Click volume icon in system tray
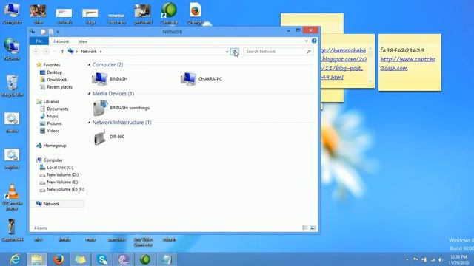The image size is (474, 266). (441, 259)
